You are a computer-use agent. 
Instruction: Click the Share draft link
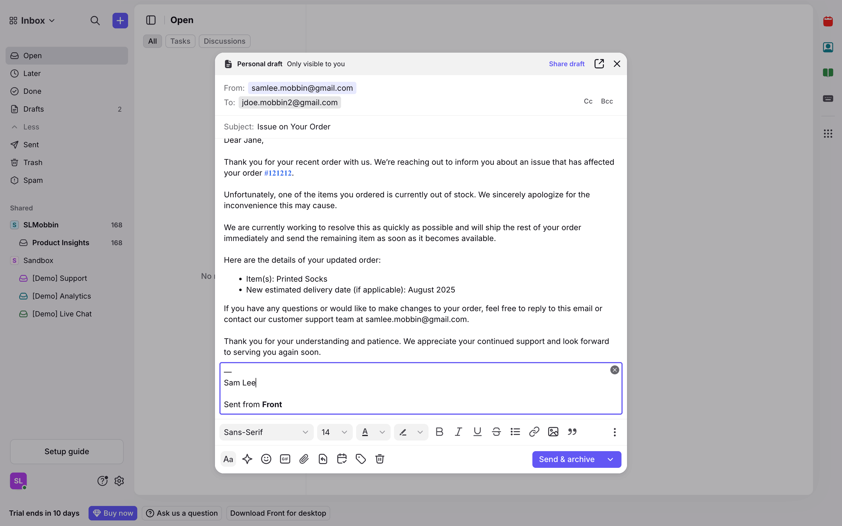[x=566, y=64]
